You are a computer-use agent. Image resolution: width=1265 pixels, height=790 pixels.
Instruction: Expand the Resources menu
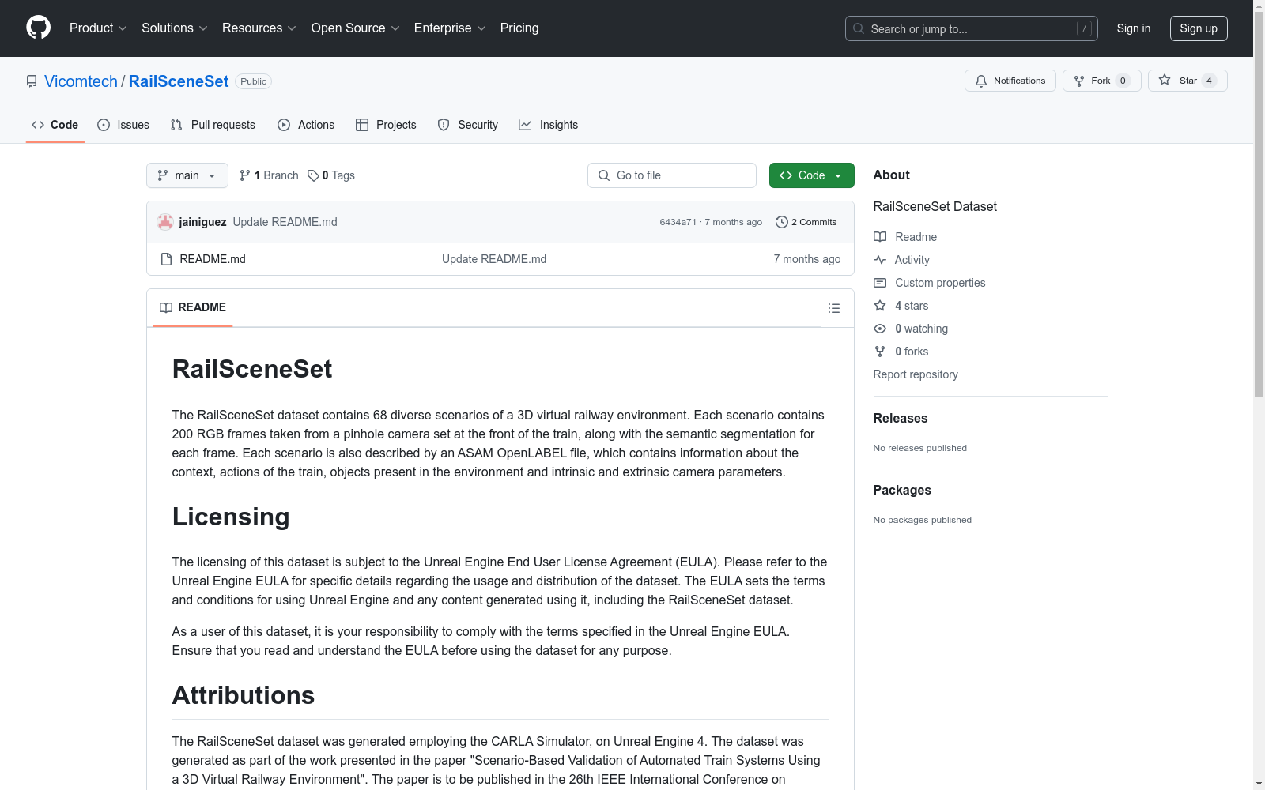[x=259, y=28]
